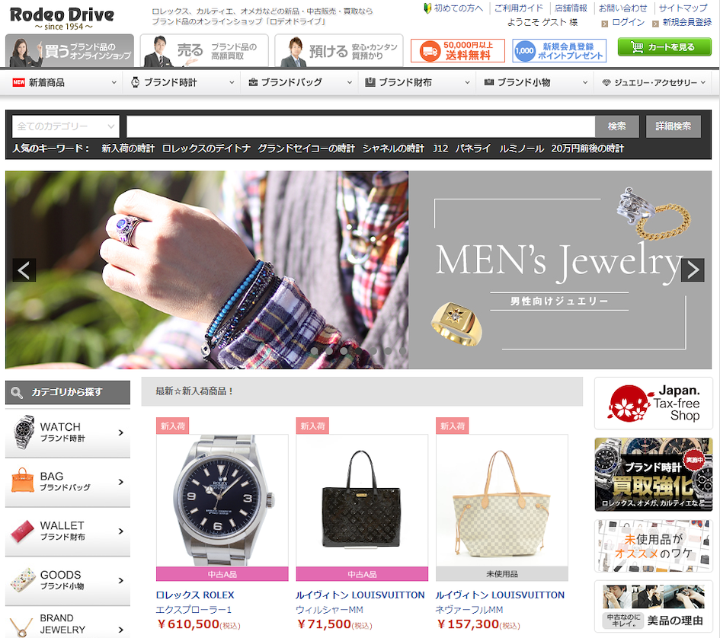Show previous slide with left arrow

tap(24, 270)
